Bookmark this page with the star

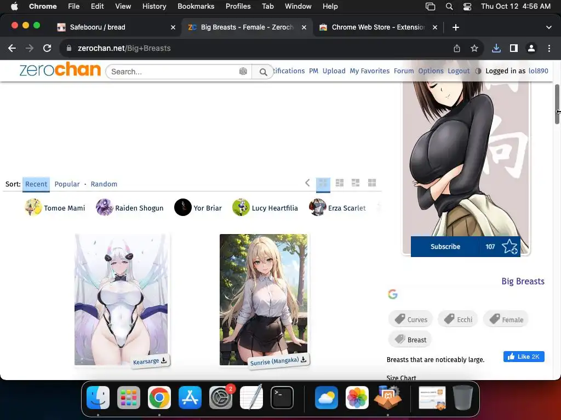point(474,48)
